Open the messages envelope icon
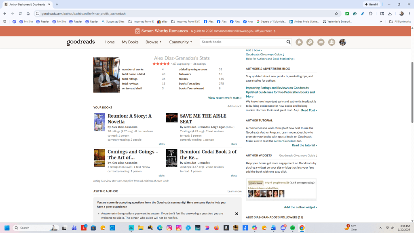Screen dimensions: 414x233 click(x=321, y=42)
